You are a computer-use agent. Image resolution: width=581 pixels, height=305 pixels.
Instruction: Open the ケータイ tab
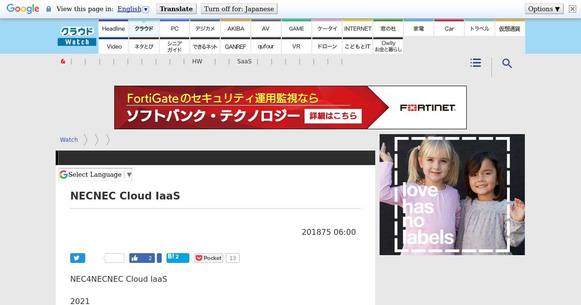click(327, 29)
